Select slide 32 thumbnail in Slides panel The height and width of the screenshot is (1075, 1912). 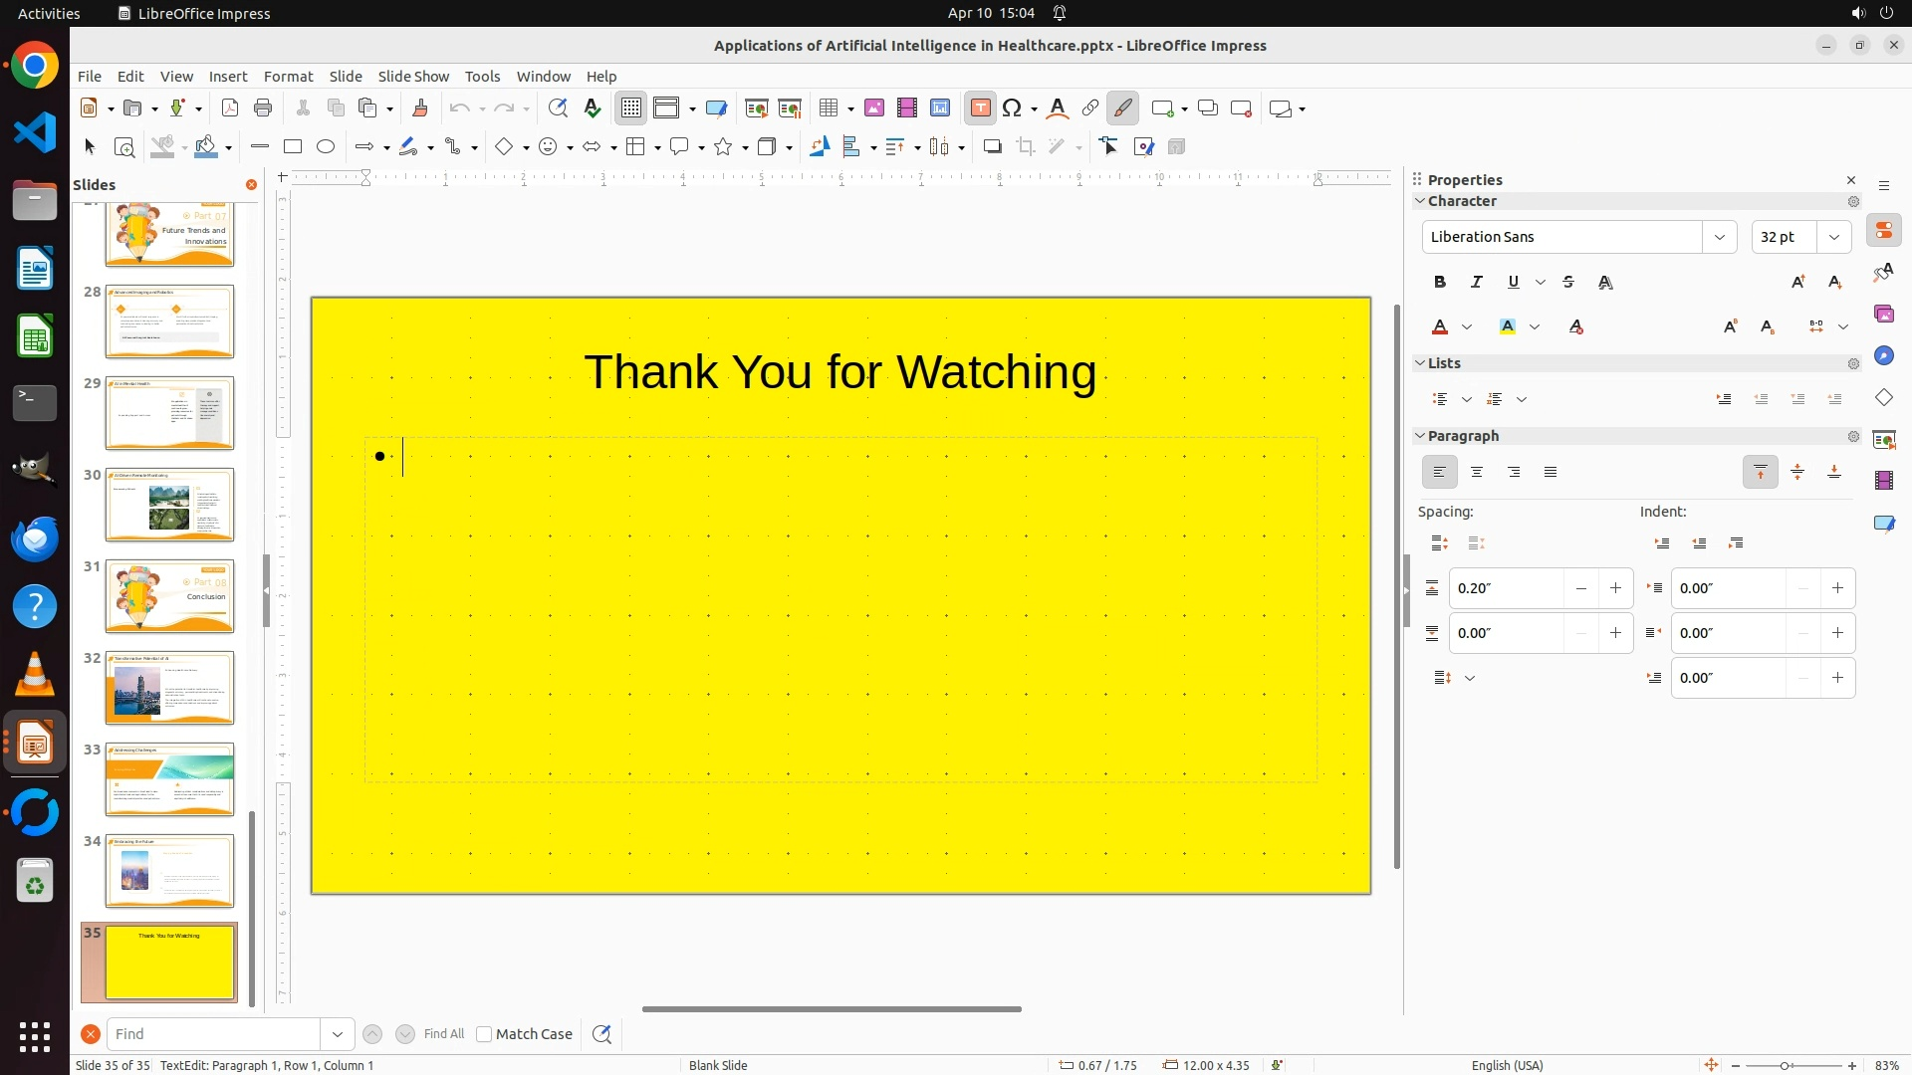(x=169, y=688)
